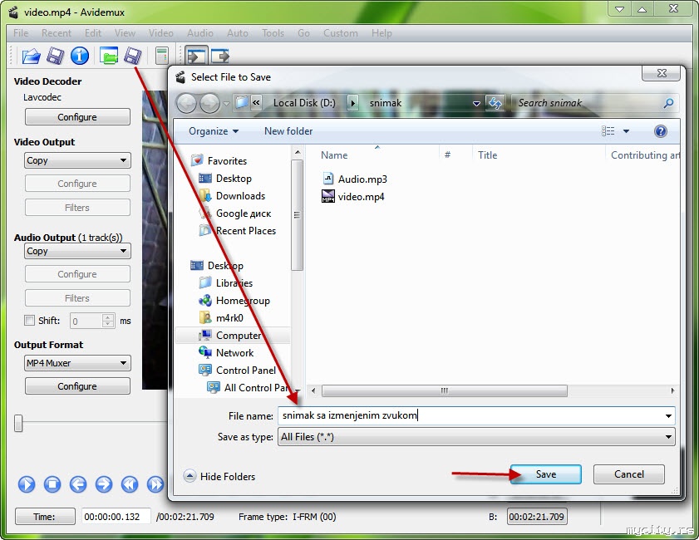
Task: Expand the address bar history dropdown
Action: pos(476,103)
